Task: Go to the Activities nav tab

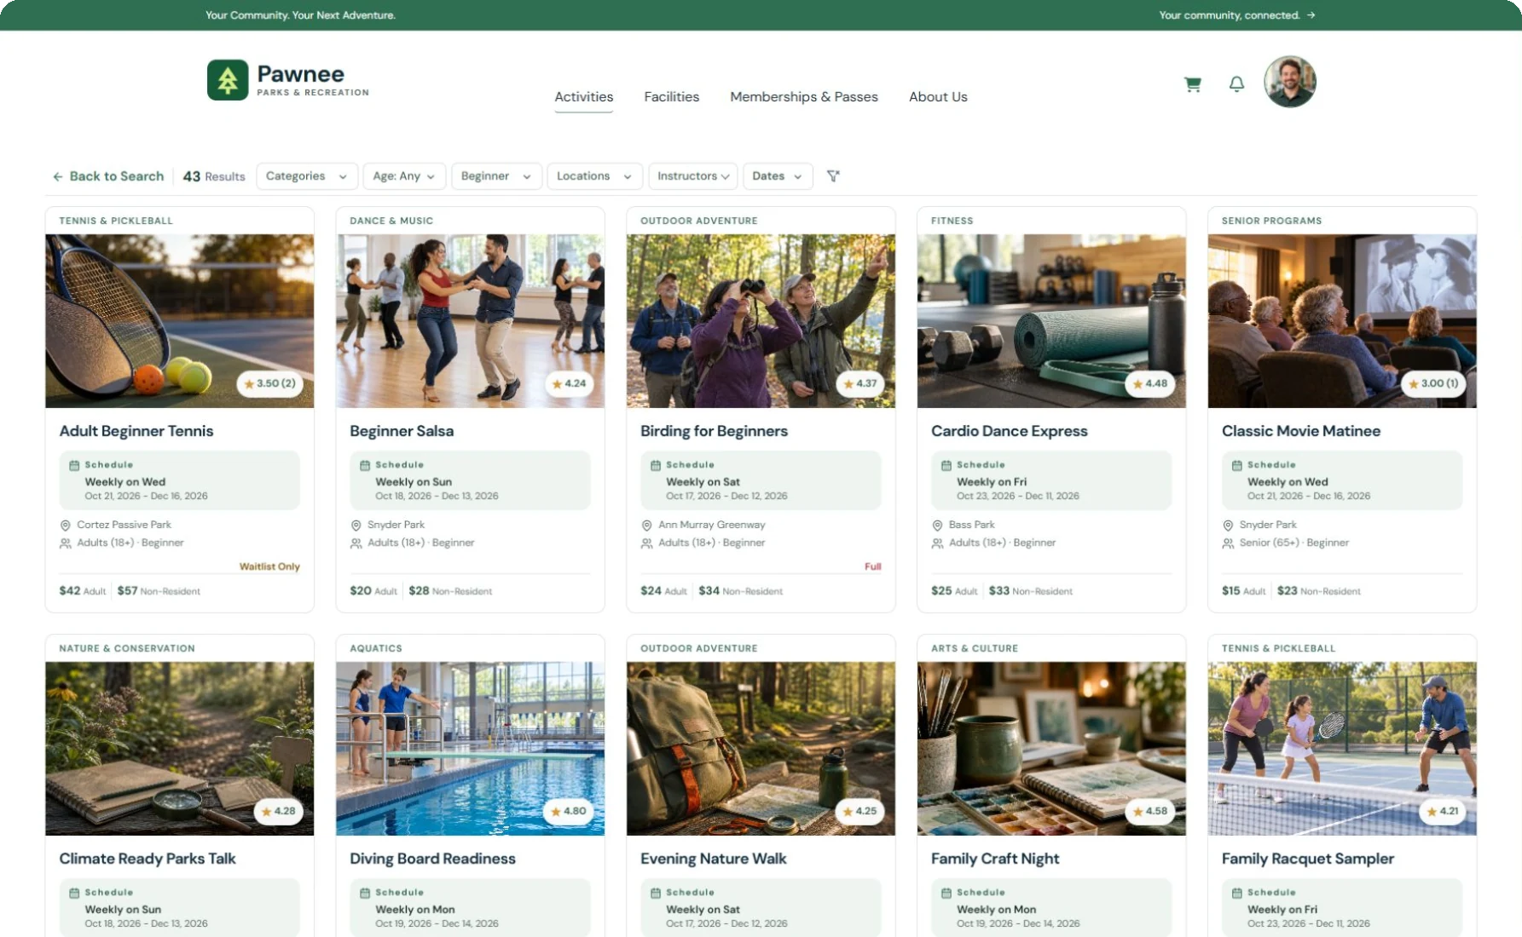Action: point(584,97)
